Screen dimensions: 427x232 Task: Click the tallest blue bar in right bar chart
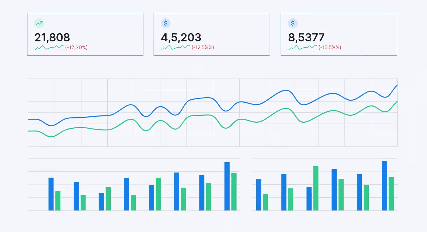(x=384, y=185)
